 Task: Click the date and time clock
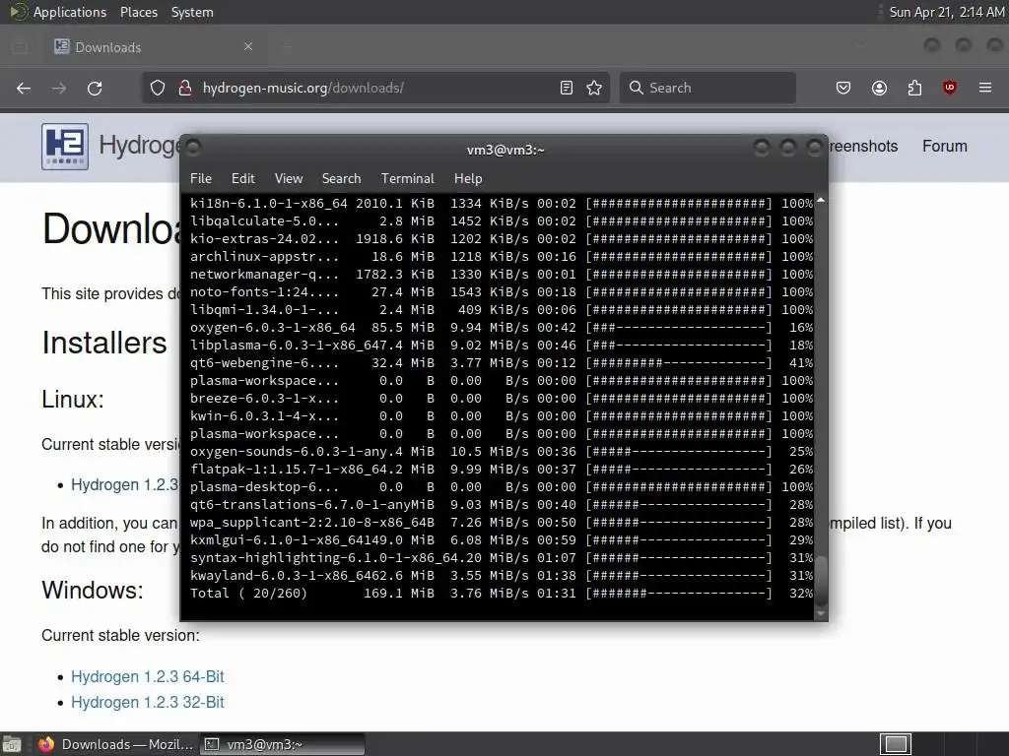946,12
